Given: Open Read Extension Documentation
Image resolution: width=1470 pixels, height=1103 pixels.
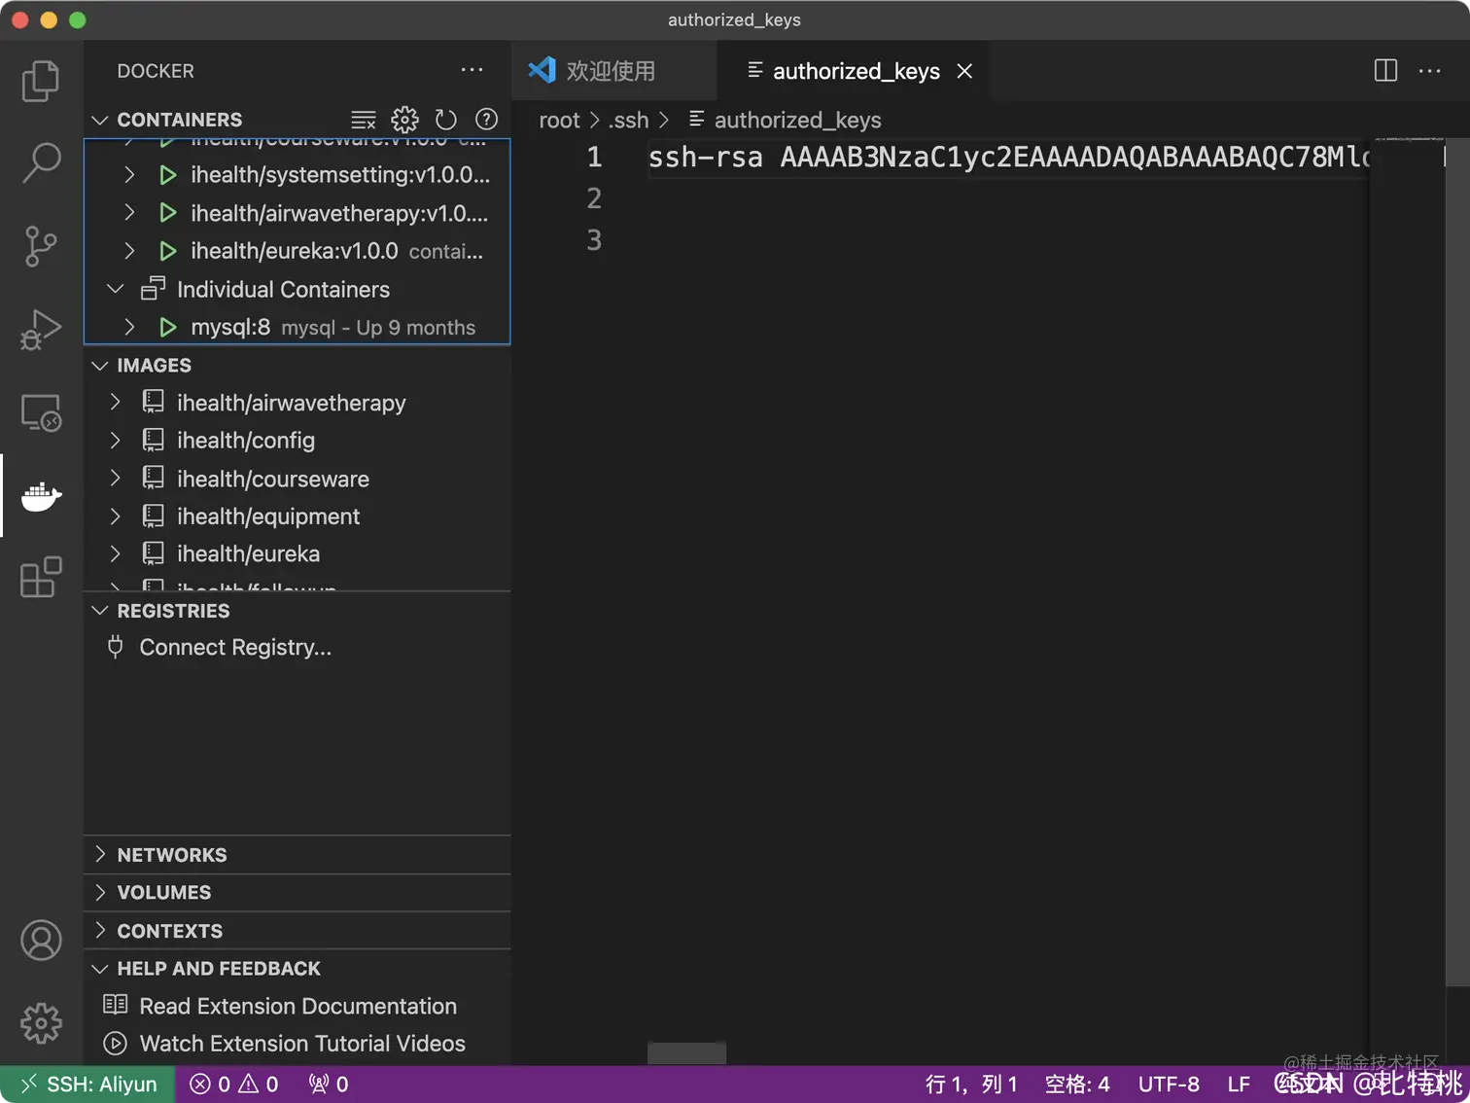Looking at the screenshot, I should click(297, 1006).
